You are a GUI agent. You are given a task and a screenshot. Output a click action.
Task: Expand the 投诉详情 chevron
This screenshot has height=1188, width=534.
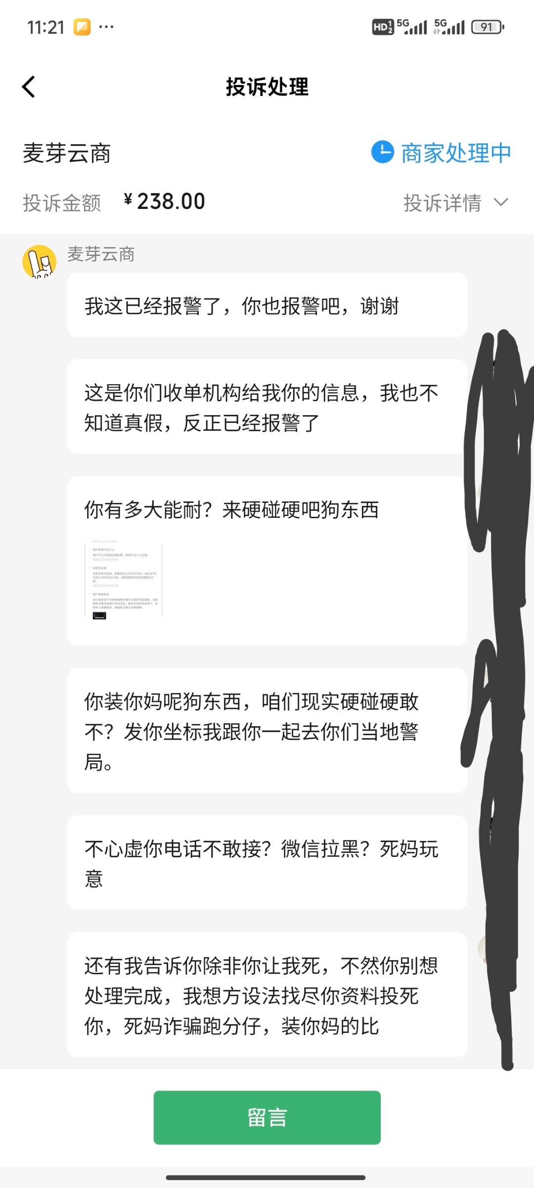tap(501, 202)
